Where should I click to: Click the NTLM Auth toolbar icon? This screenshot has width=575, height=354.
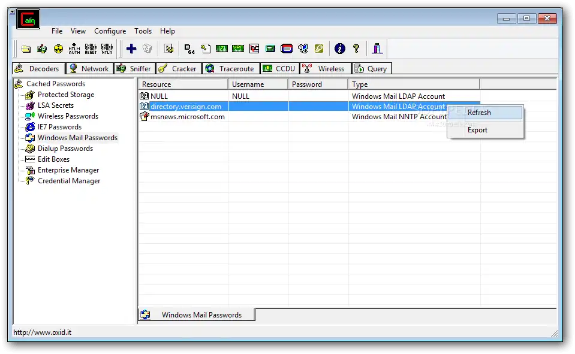point(74,49)
